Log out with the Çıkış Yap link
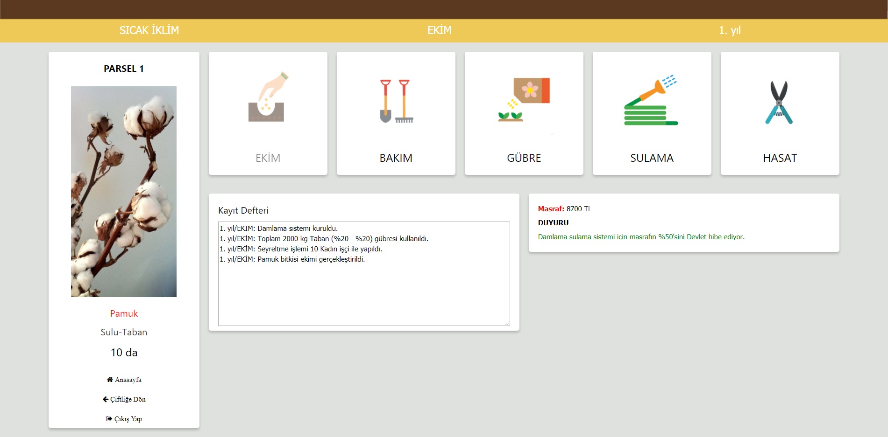The image size is (888, 437). pyautogui.click(x=128, y=419)
